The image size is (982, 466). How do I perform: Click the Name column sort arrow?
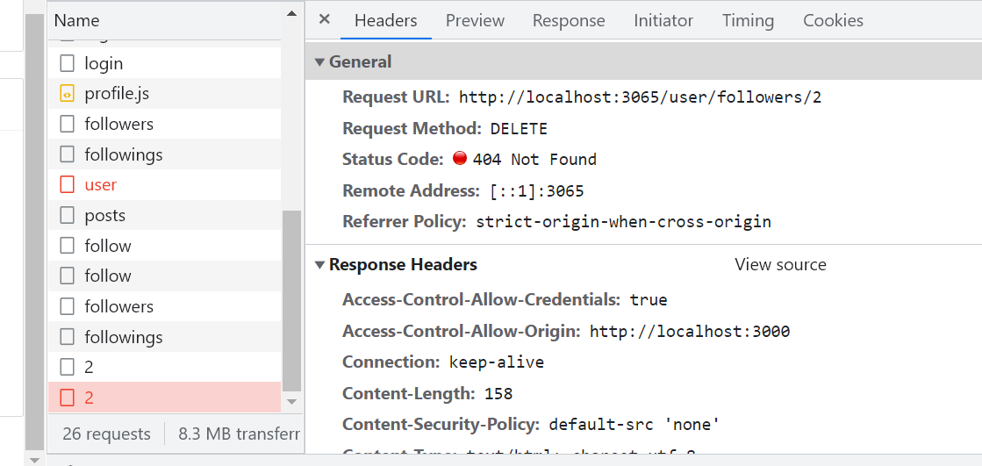pos(292,14)
